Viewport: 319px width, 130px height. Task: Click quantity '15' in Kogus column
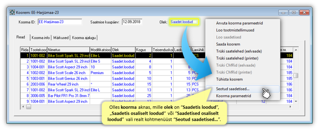click(x=144, y=84)
